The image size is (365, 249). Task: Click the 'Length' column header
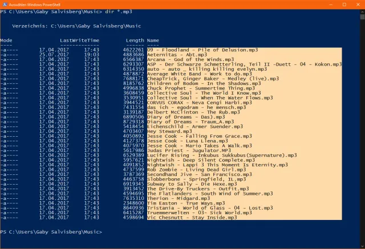[135, 40]
